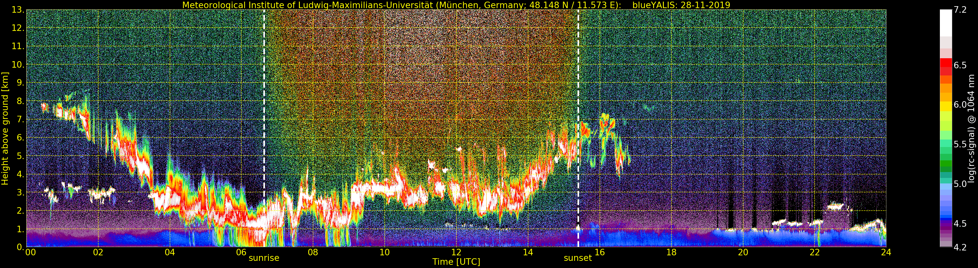Click the x-axis tick label '10'

tap(385, 252)
